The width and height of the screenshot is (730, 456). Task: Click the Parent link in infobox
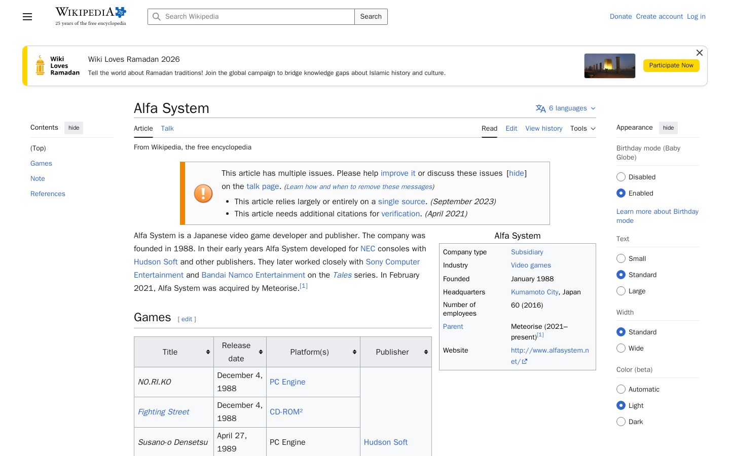tap(453, 327)
